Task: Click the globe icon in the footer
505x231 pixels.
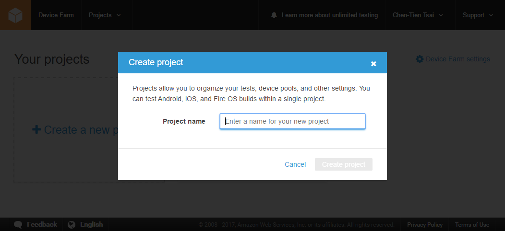Action: click(x=72, y=224)
